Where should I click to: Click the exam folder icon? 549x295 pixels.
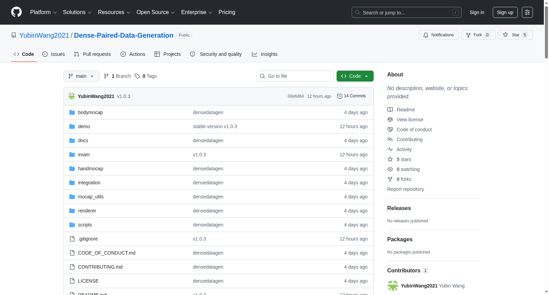72,155
